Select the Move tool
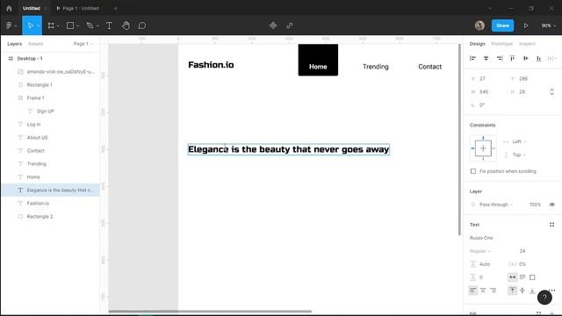 point(30,25)
